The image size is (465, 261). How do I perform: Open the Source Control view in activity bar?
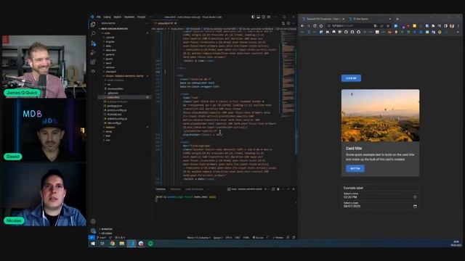pyautogui.click(x=93, y=43)
